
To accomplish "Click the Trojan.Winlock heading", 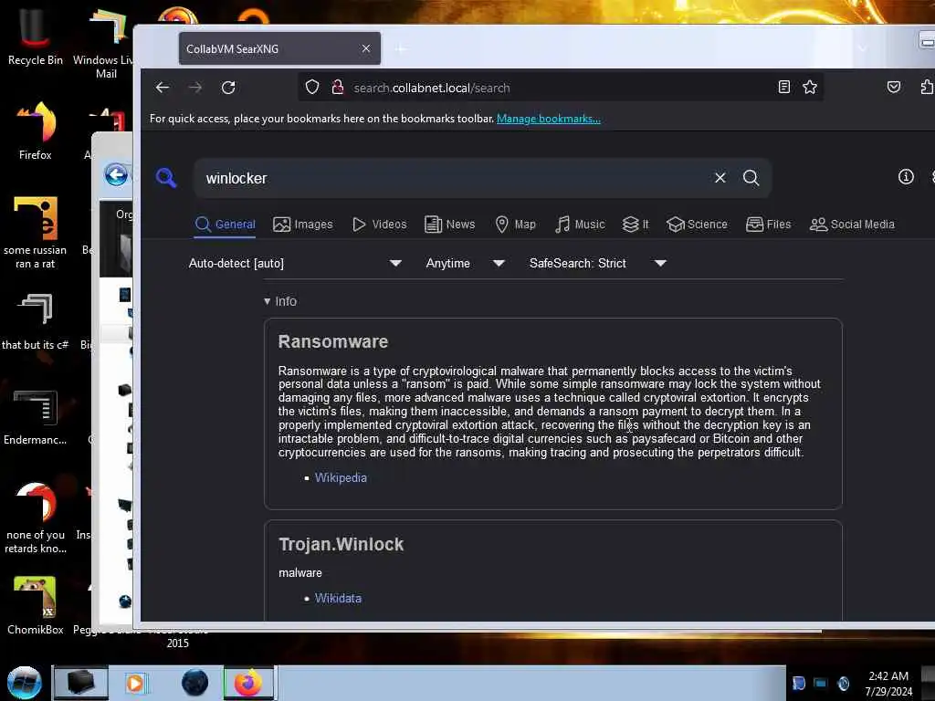I will [341, 544].
